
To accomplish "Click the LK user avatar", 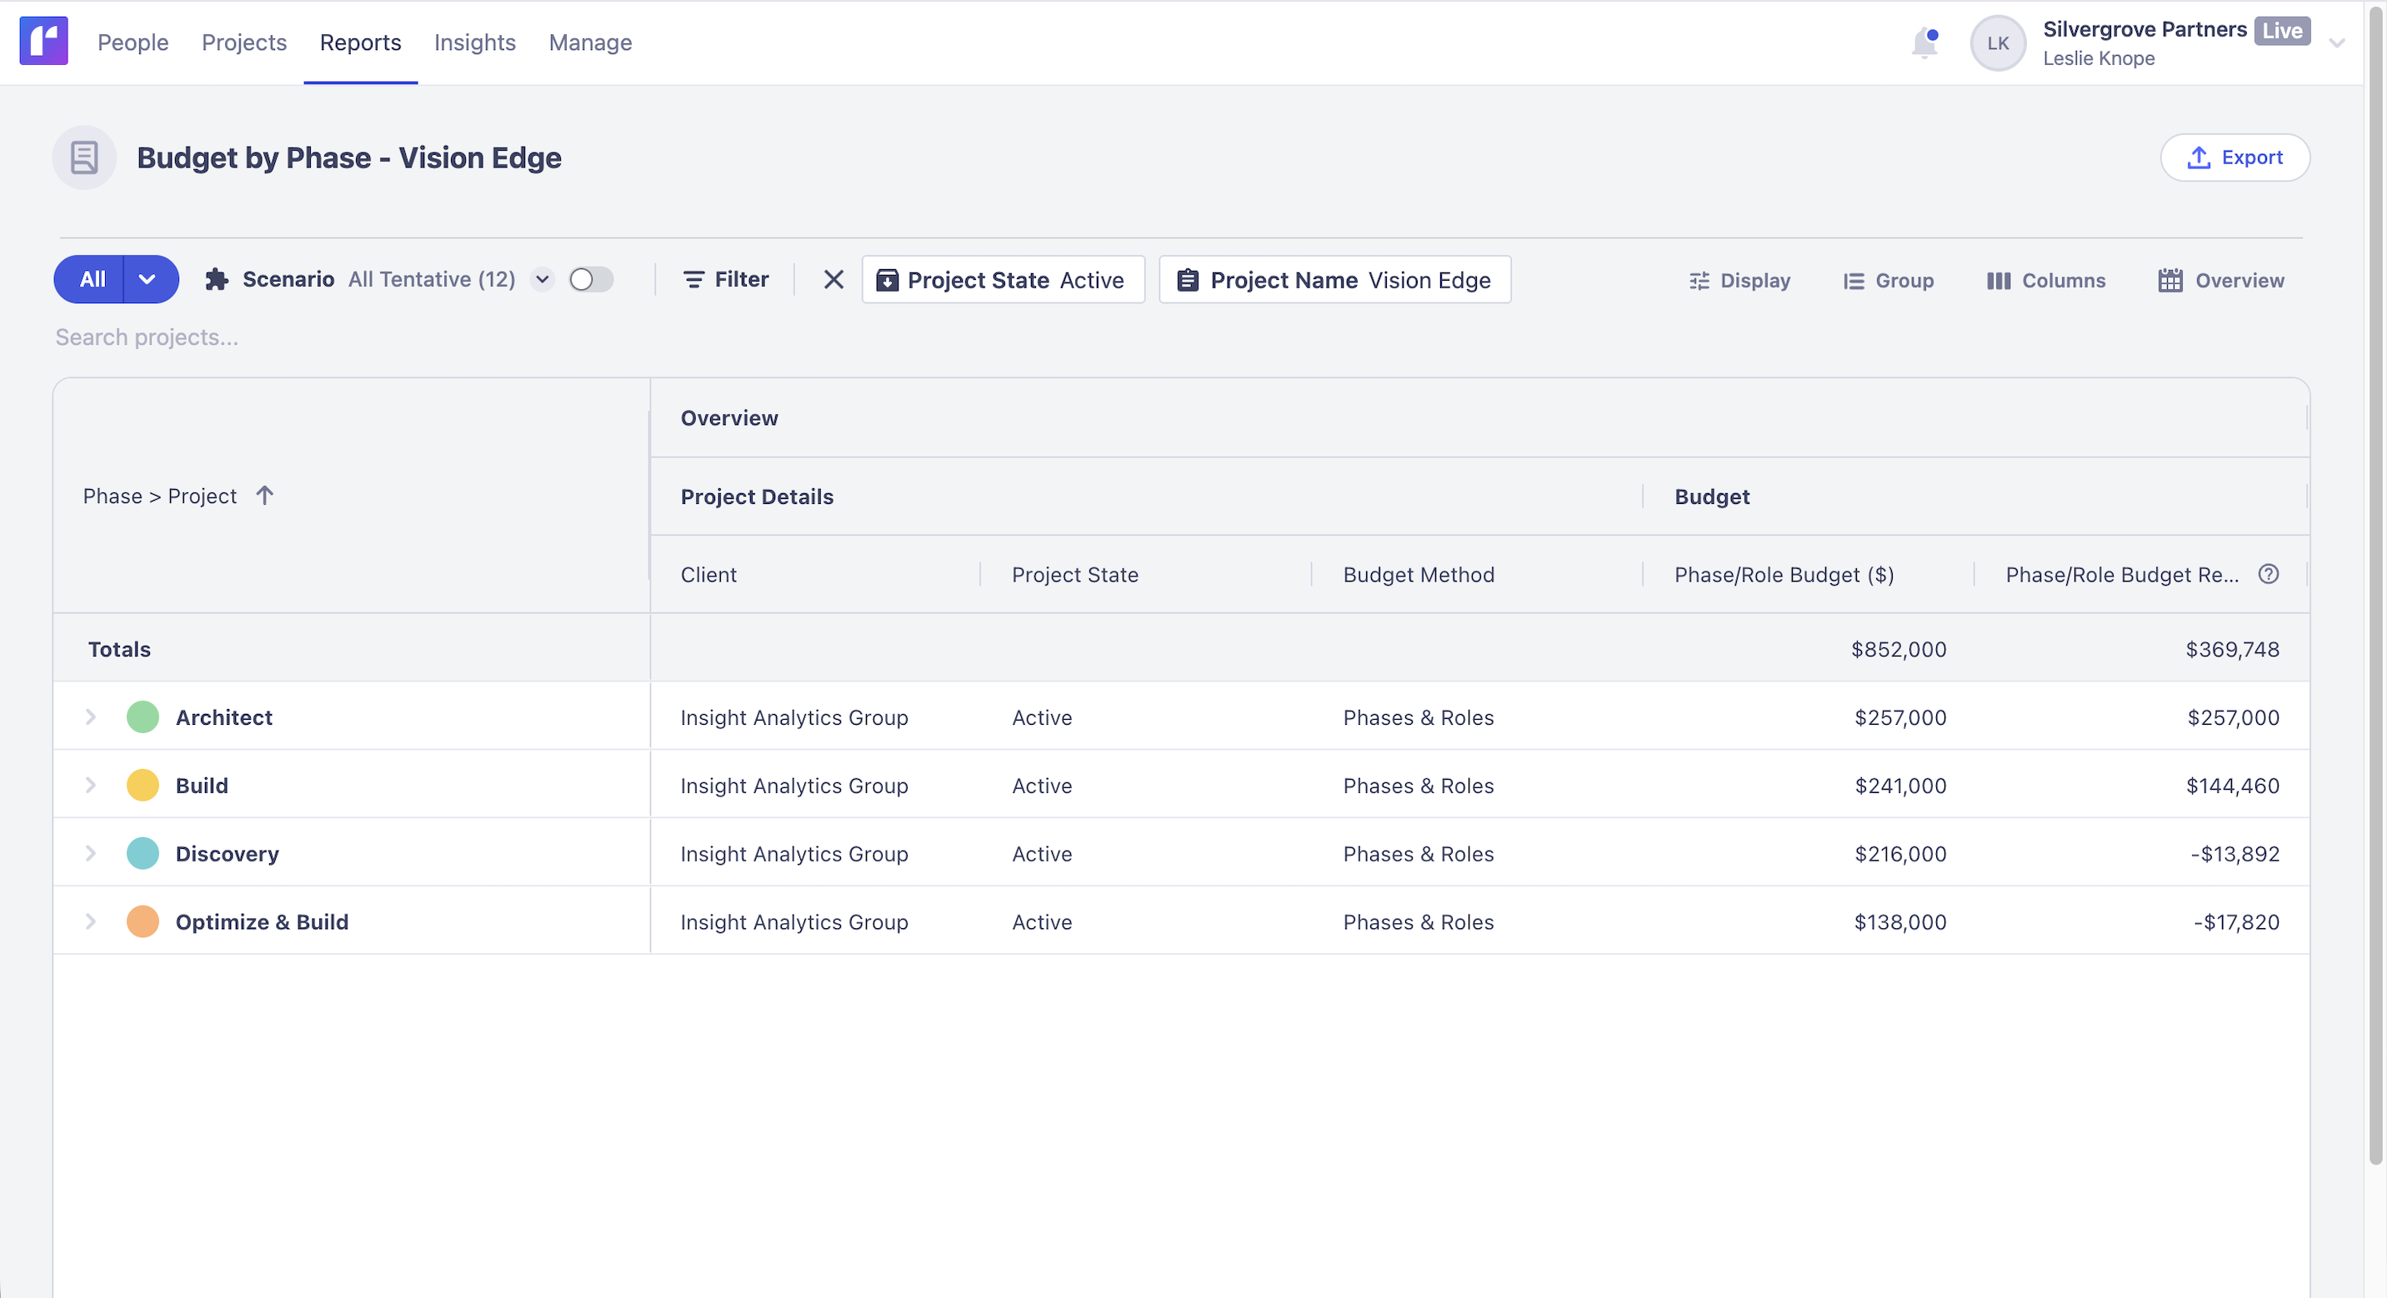I will 1997,42.
